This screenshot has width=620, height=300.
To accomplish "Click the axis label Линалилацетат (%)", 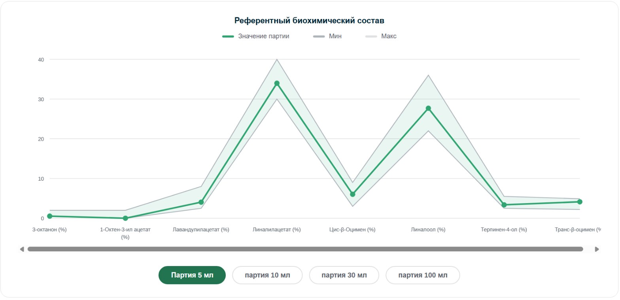I will click(x=277, y=230).
